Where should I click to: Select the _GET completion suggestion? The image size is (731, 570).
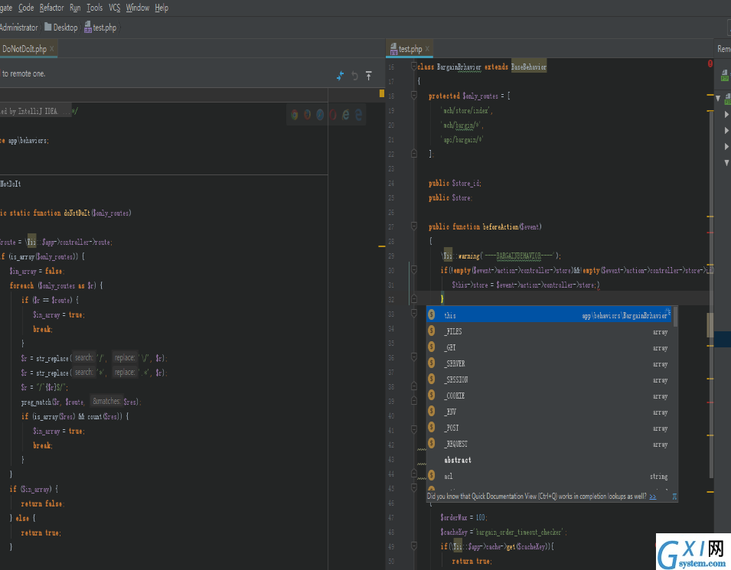tap(550, 347)
